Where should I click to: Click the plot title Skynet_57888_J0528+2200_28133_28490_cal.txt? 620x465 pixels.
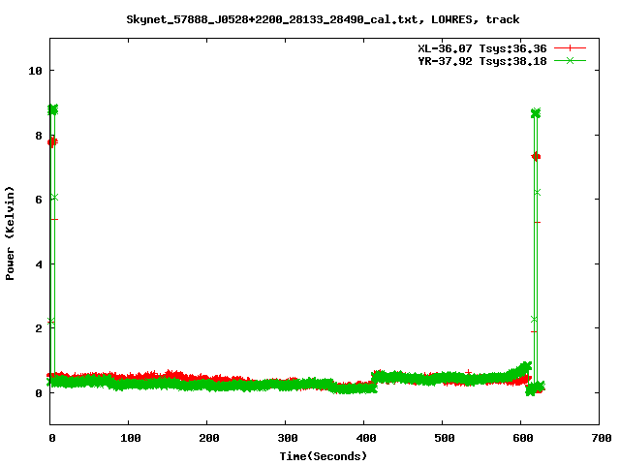(323, 19)
